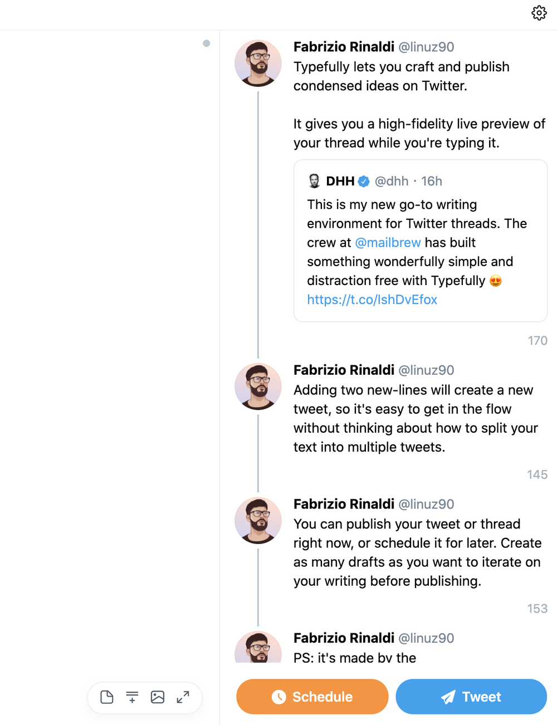Click DHH's blue verified badge

[363, 181]
